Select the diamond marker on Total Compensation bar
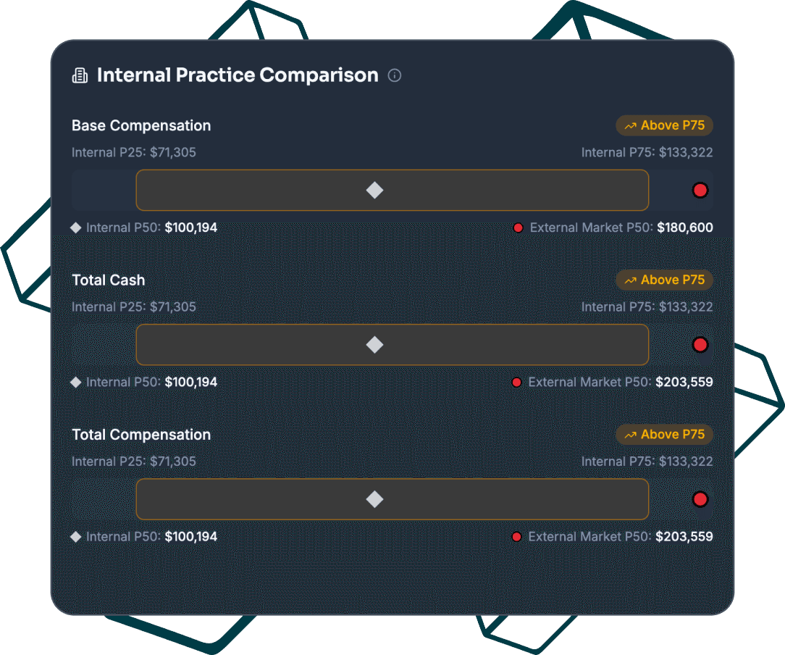Viewport: 785px width, 655px height. [374, 498]
